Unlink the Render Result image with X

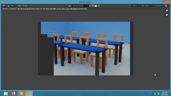click(x=99, y=6)
